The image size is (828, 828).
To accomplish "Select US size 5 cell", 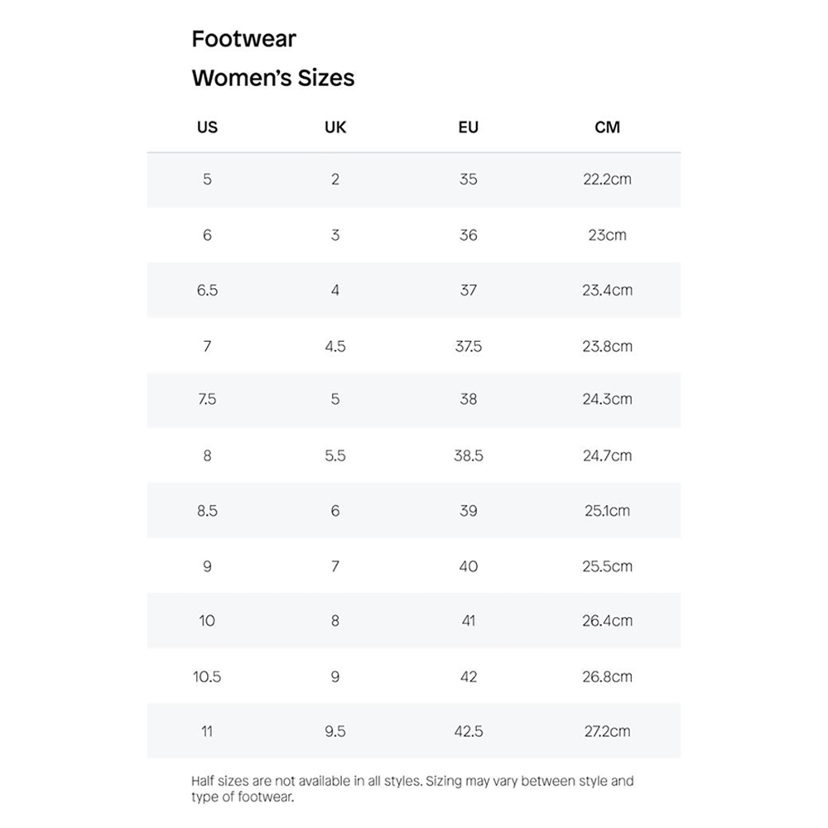I will point(207,179).
